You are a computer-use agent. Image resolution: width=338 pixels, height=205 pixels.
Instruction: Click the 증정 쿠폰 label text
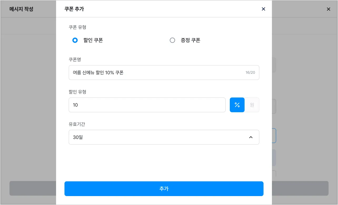(x=191, y=40)
